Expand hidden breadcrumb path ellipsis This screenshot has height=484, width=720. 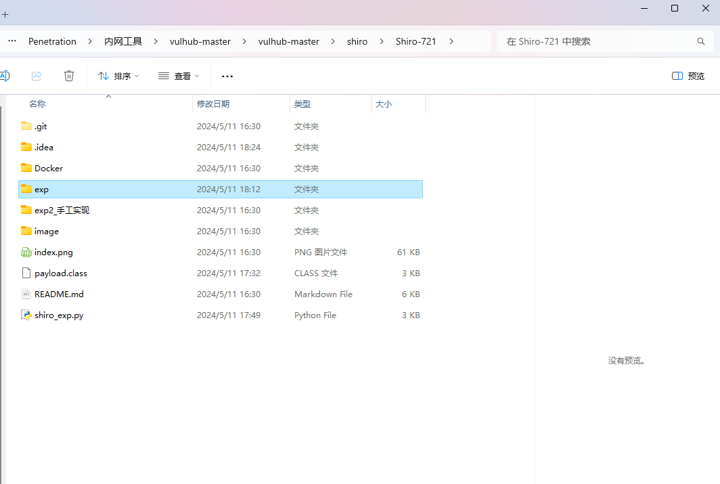(x=12, y=41)
